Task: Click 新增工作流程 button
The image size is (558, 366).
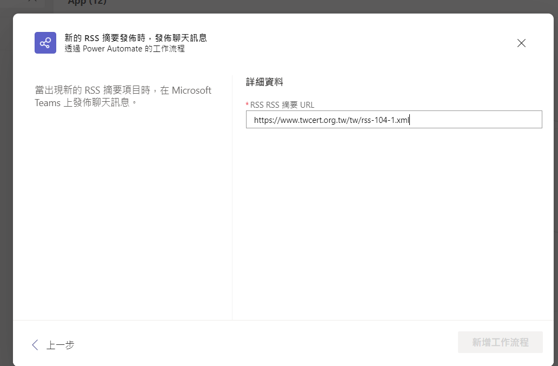Action: (x=500, y=342)
